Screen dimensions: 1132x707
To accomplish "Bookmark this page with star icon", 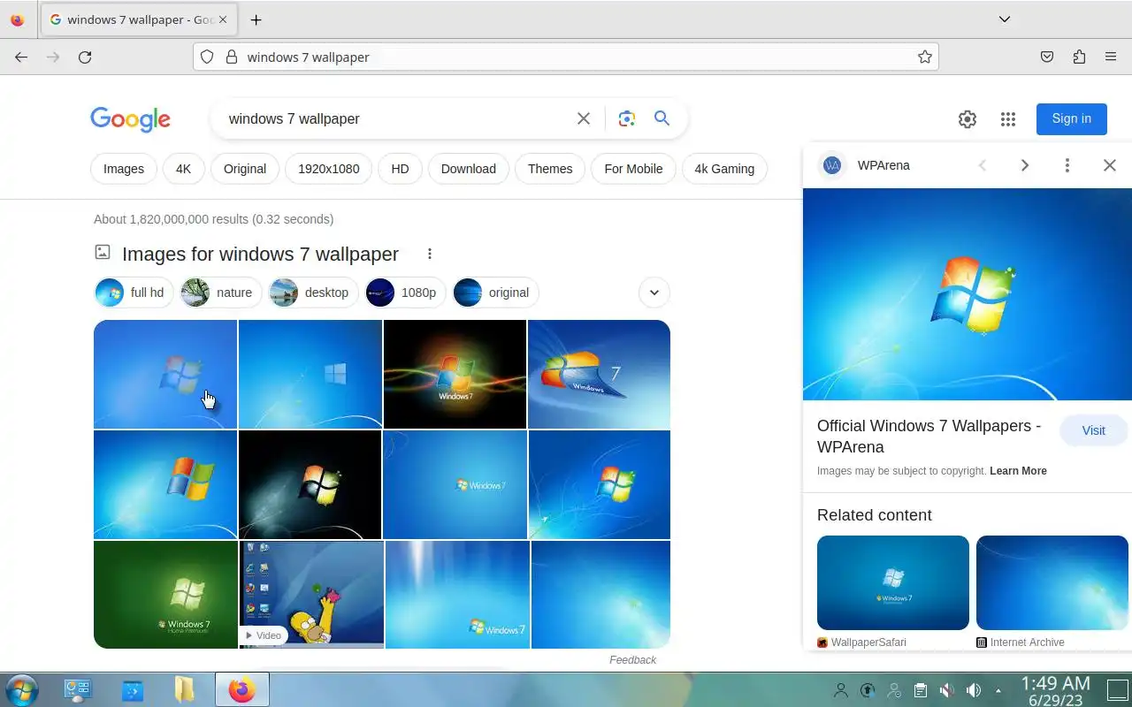I will pos(925,57).
